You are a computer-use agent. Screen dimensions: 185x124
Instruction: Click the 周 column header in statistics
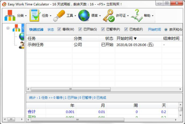[x=136, y=105]
